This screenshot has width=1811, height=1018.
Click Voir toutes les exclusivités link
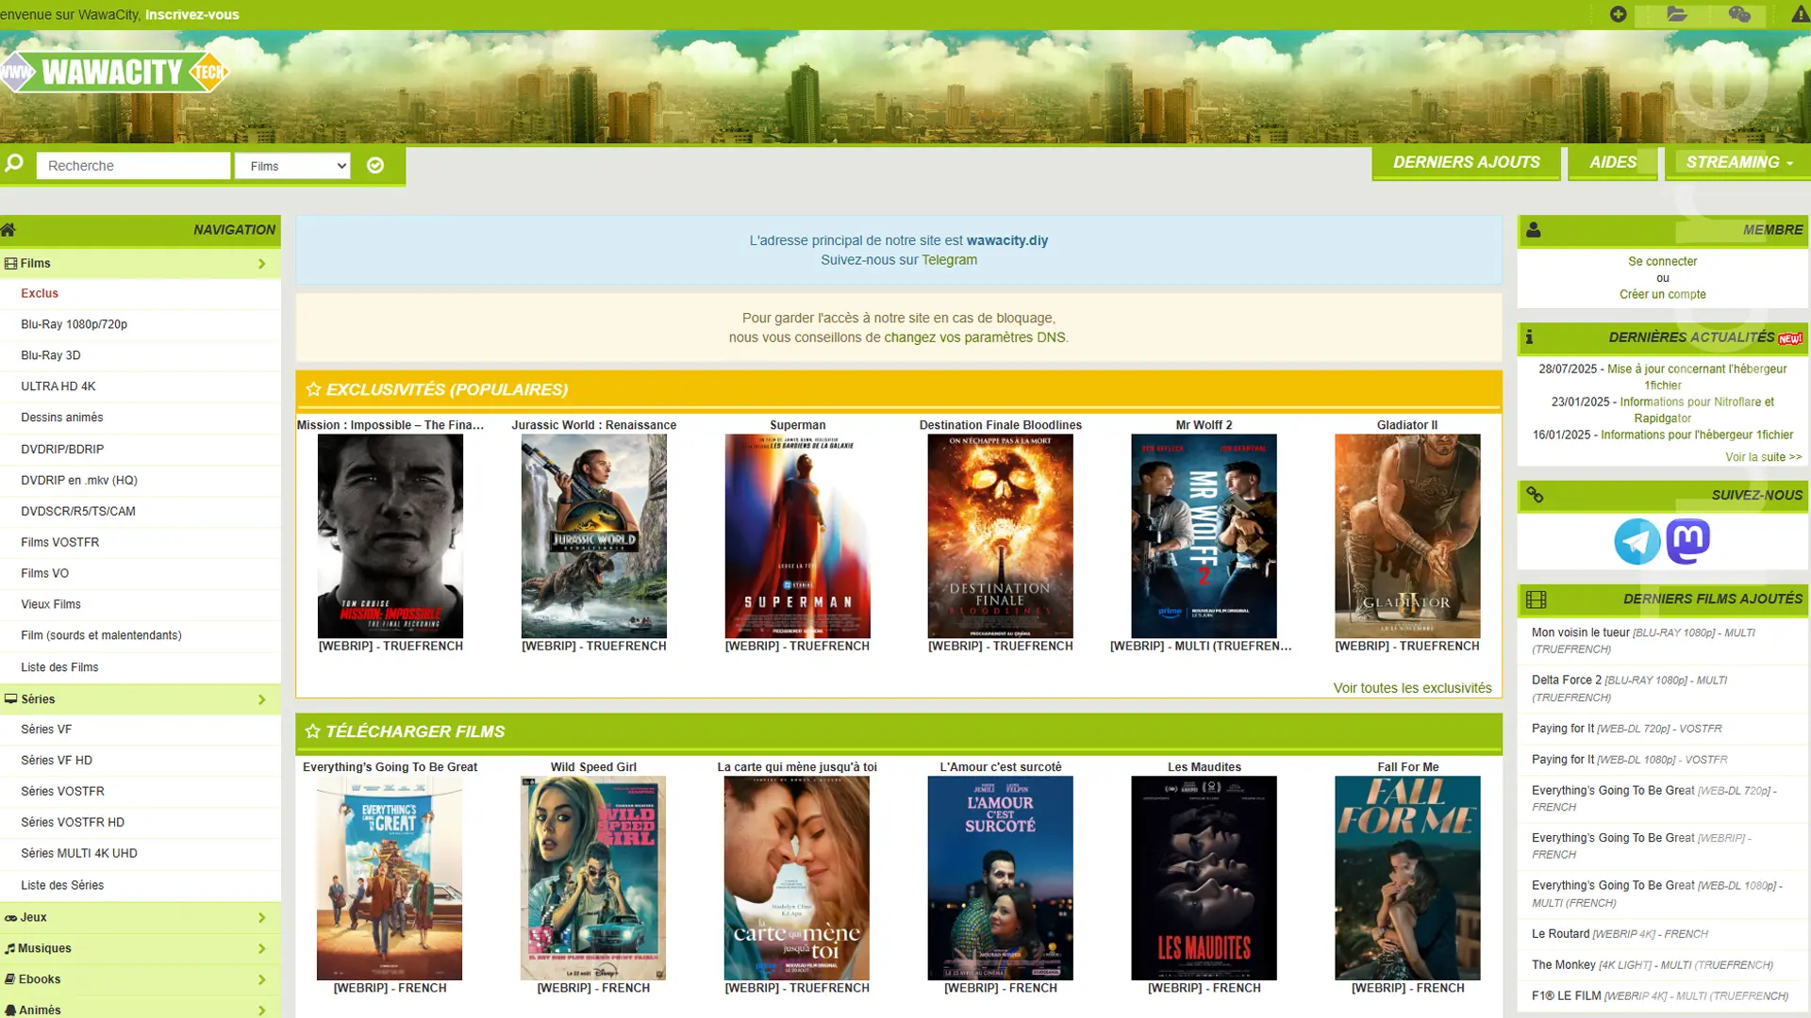(x=1412, y=688)
